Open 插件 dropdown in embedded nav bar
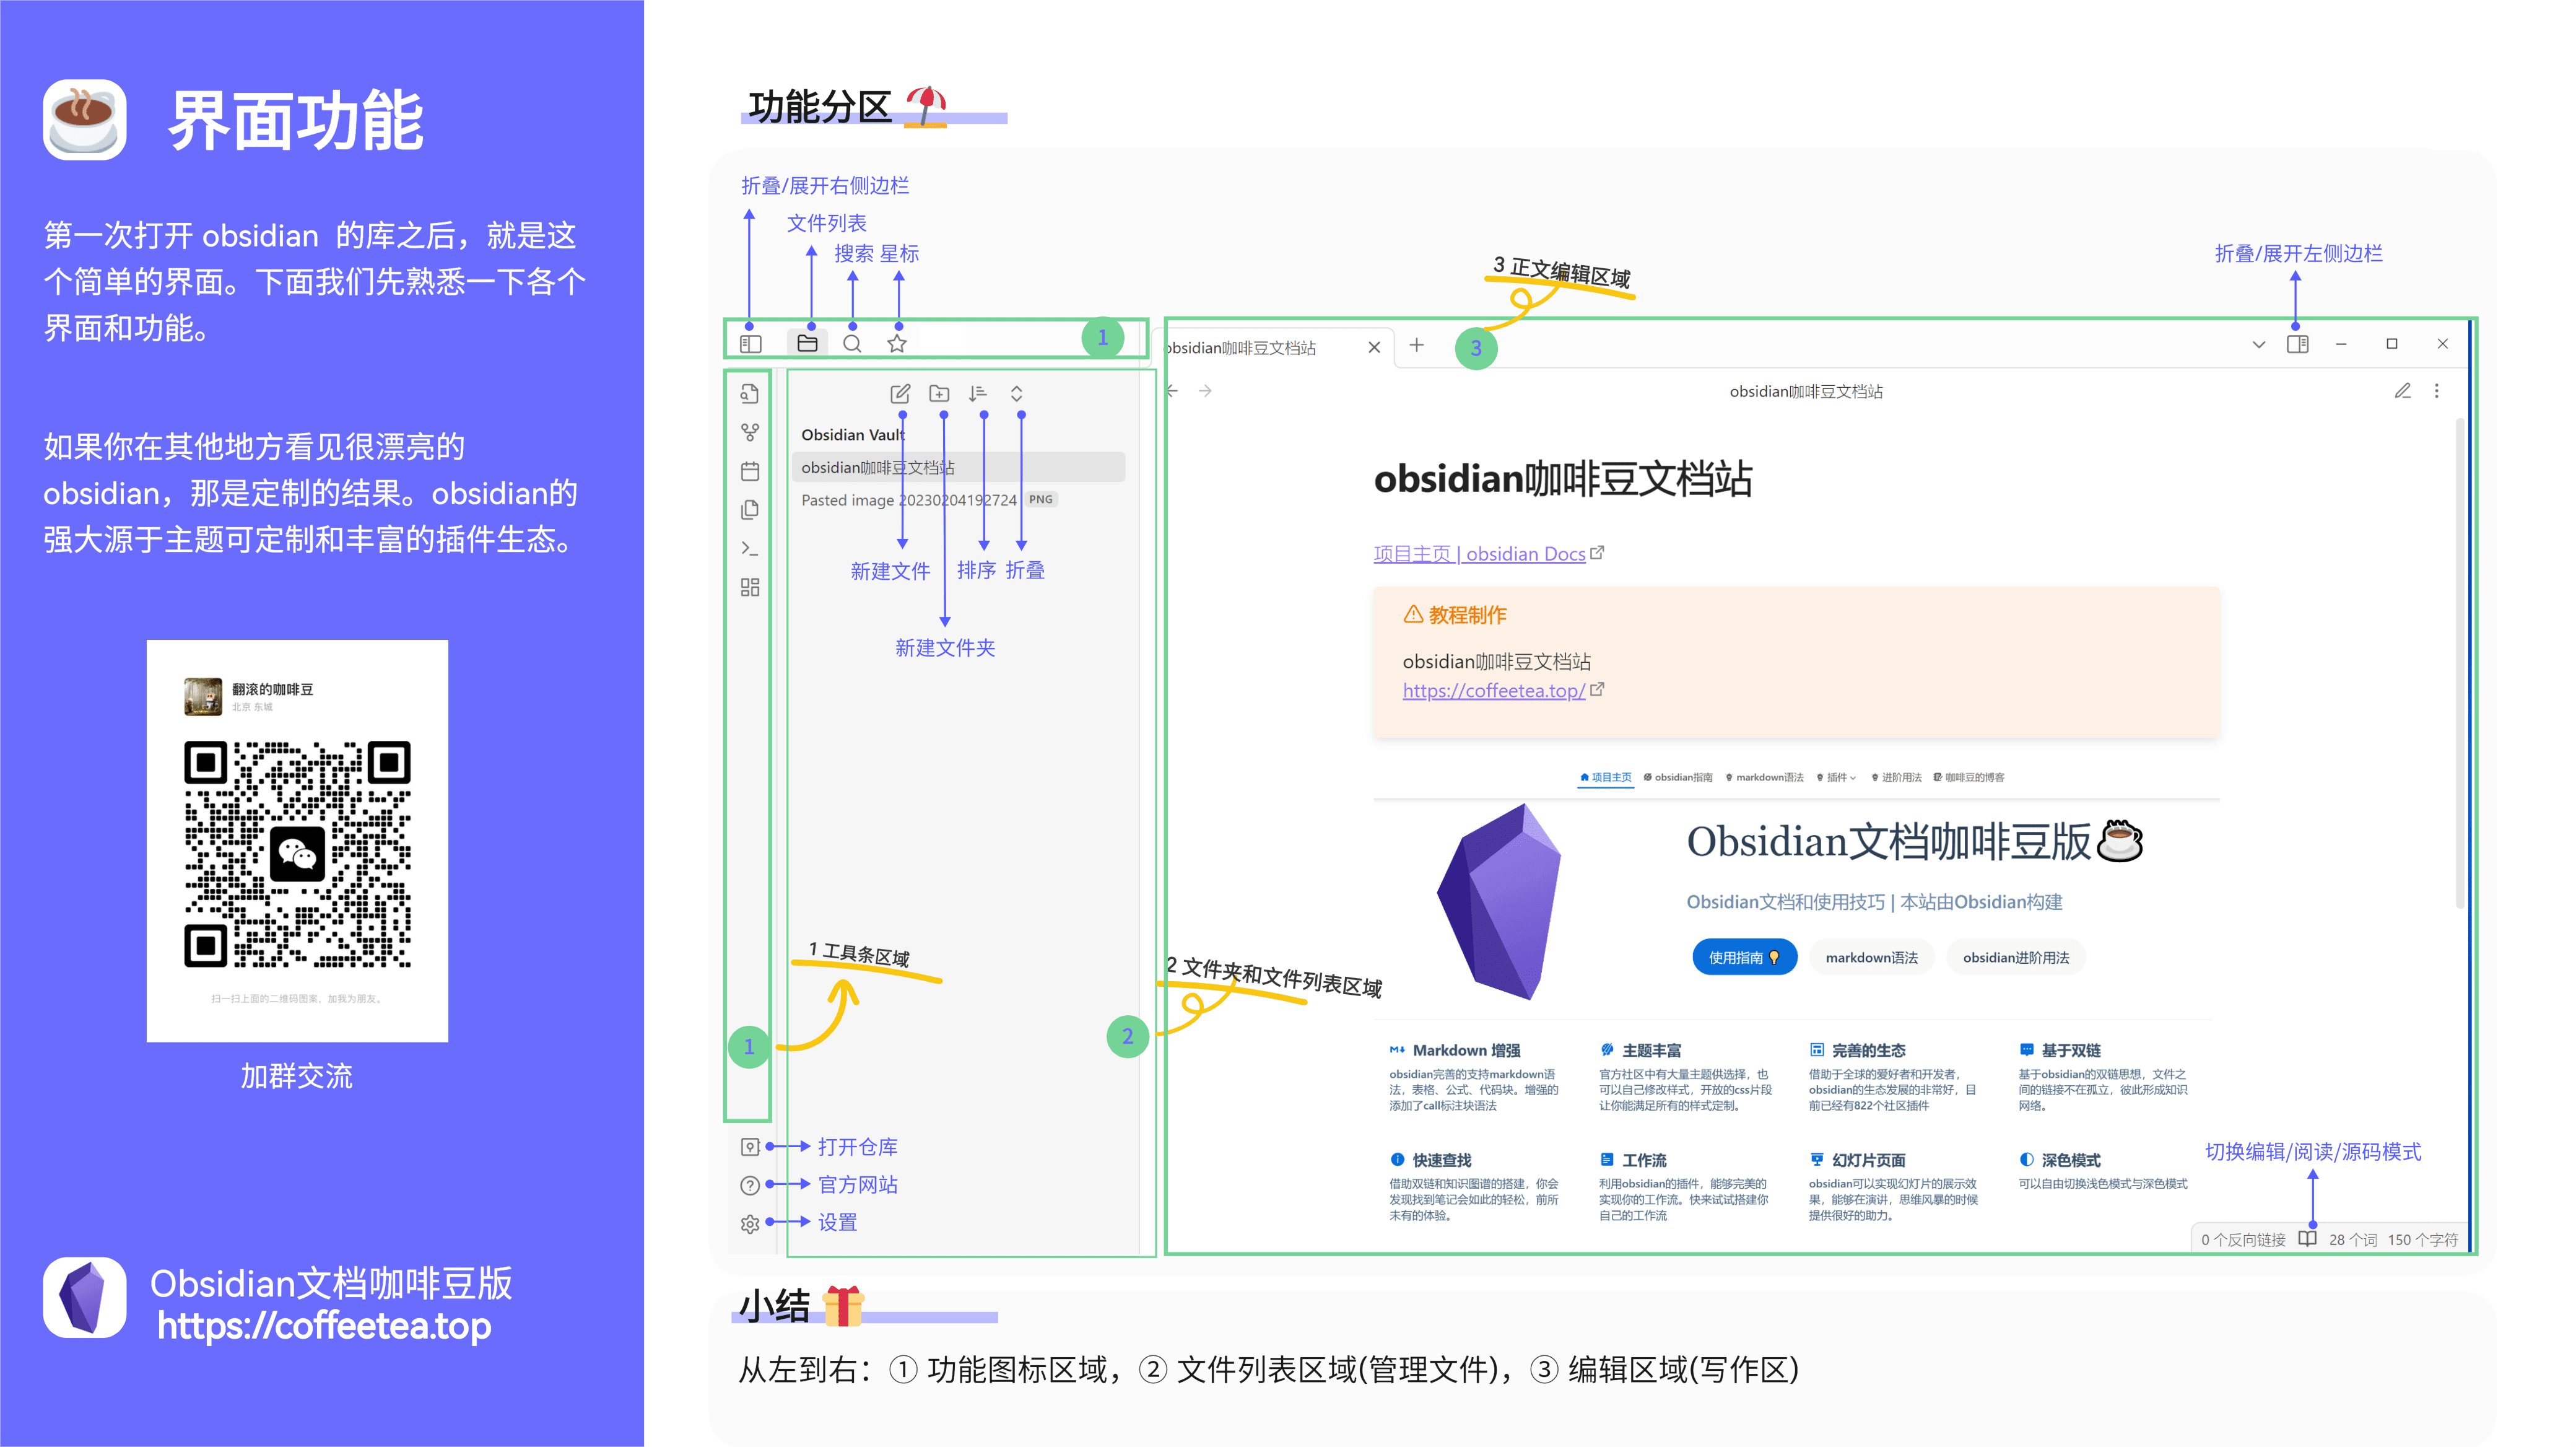Viewport: 2576px width, 1447px height. 1836,777
